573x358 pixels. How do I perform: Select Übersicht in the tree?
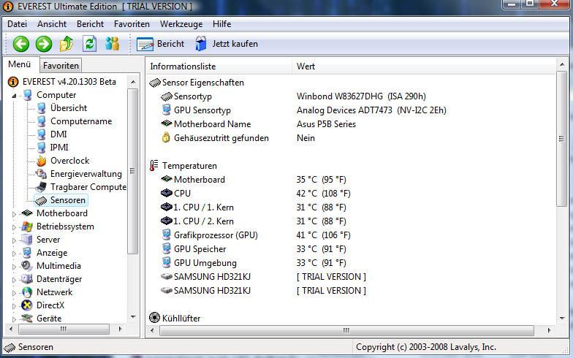[69, 108]
